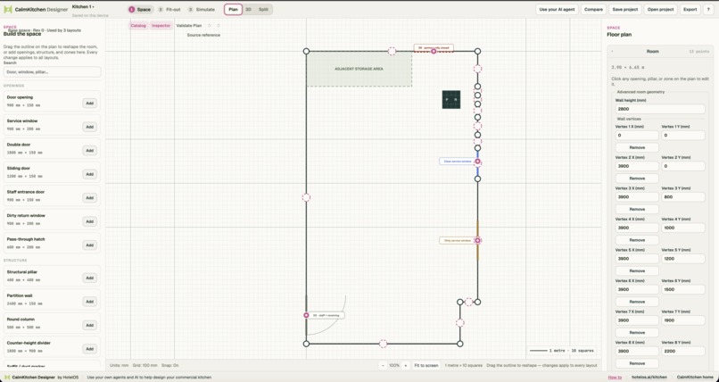Toggle the Inspector panel button
Image resolution: width=719 pixels, height=382 pixels.
point(161,26)
